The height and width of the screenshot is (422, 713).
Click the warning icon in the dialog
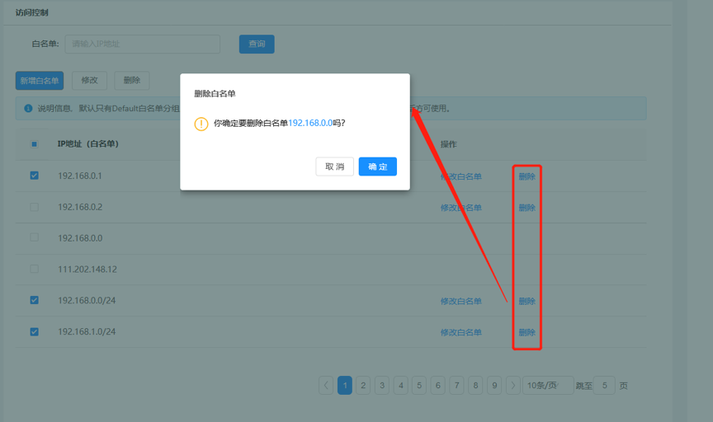(x=201, y=124)
